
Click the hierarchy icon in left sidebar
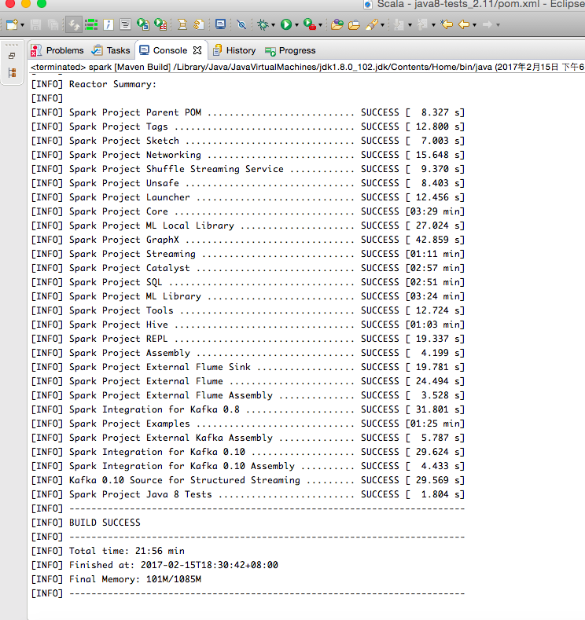tap(12, 73)
